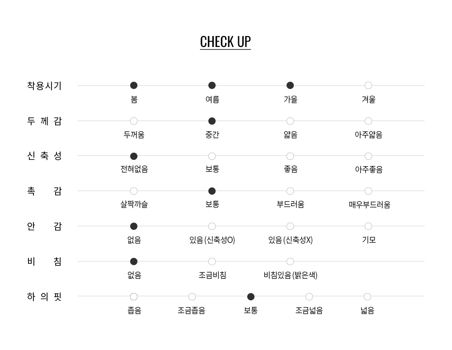
Task: Pick 비침있음 (밝은색) dot
Action: point(290,261)
